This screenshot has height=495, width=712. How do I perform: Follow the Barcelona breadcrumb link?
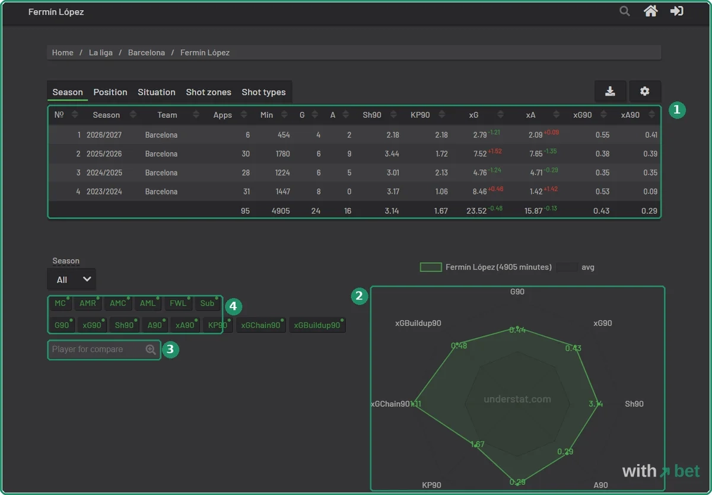coord(147,53)
